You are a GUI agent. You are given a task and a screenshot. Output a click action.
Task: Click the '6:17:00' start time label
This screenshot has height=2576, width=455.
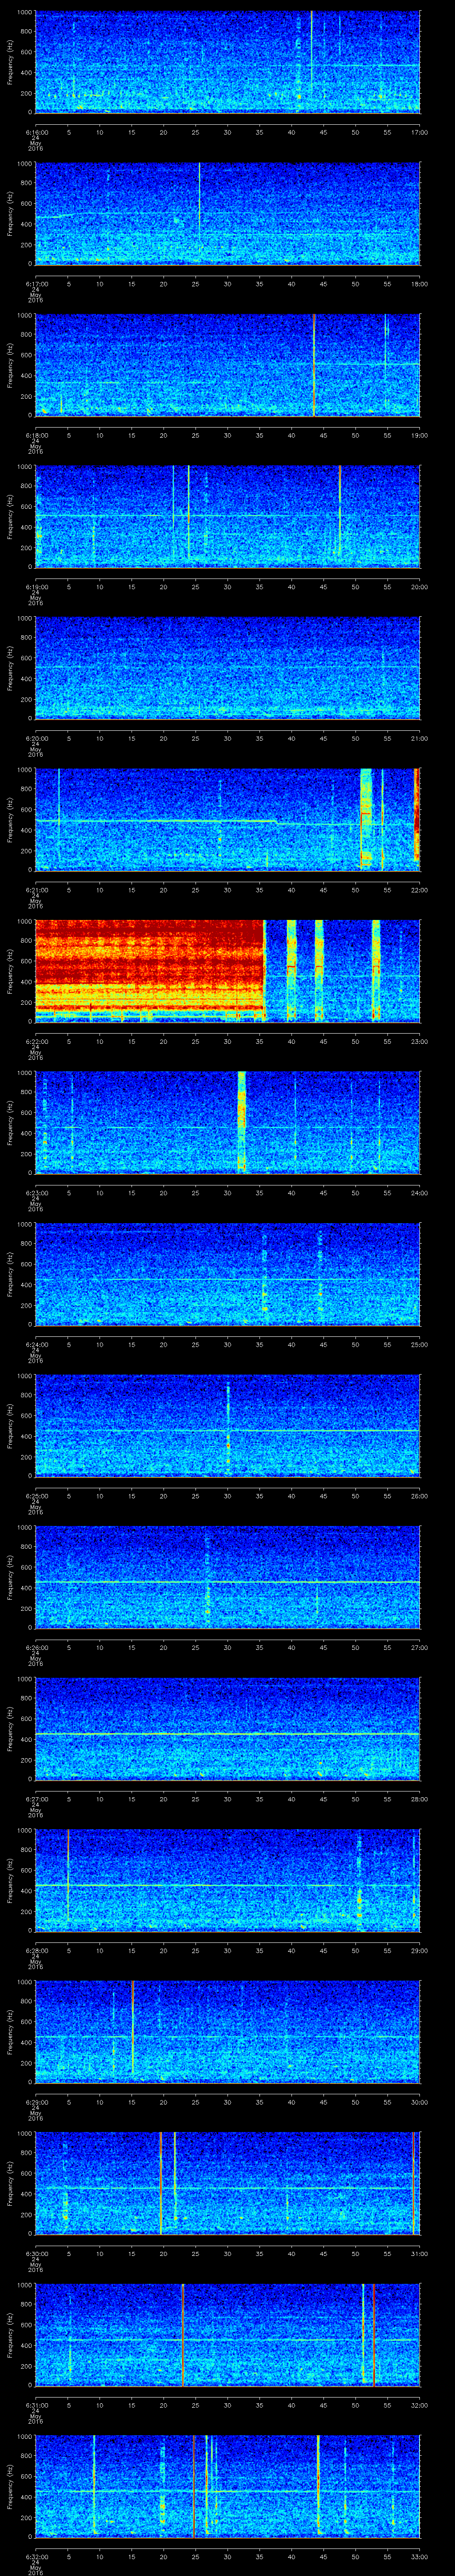(x=36, y=284)
